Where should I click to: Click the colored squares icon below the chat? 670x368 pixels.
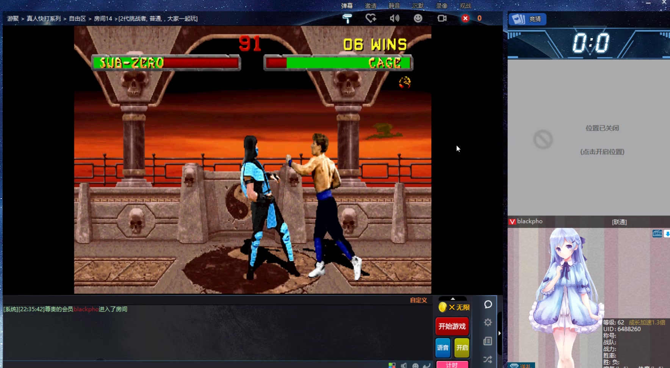click(x=392, y=365)
